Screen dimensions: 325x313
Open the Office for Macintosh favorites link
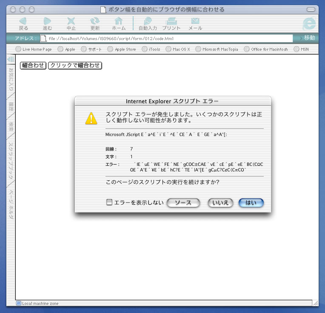[x=266, y=49]
